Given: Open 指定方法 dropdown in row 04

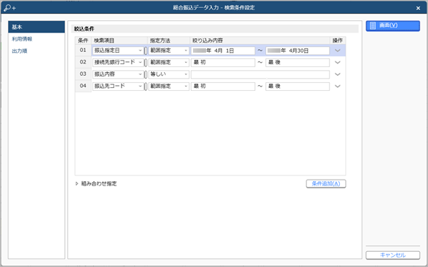Looking at the screenshot, I should pos(168,87).
